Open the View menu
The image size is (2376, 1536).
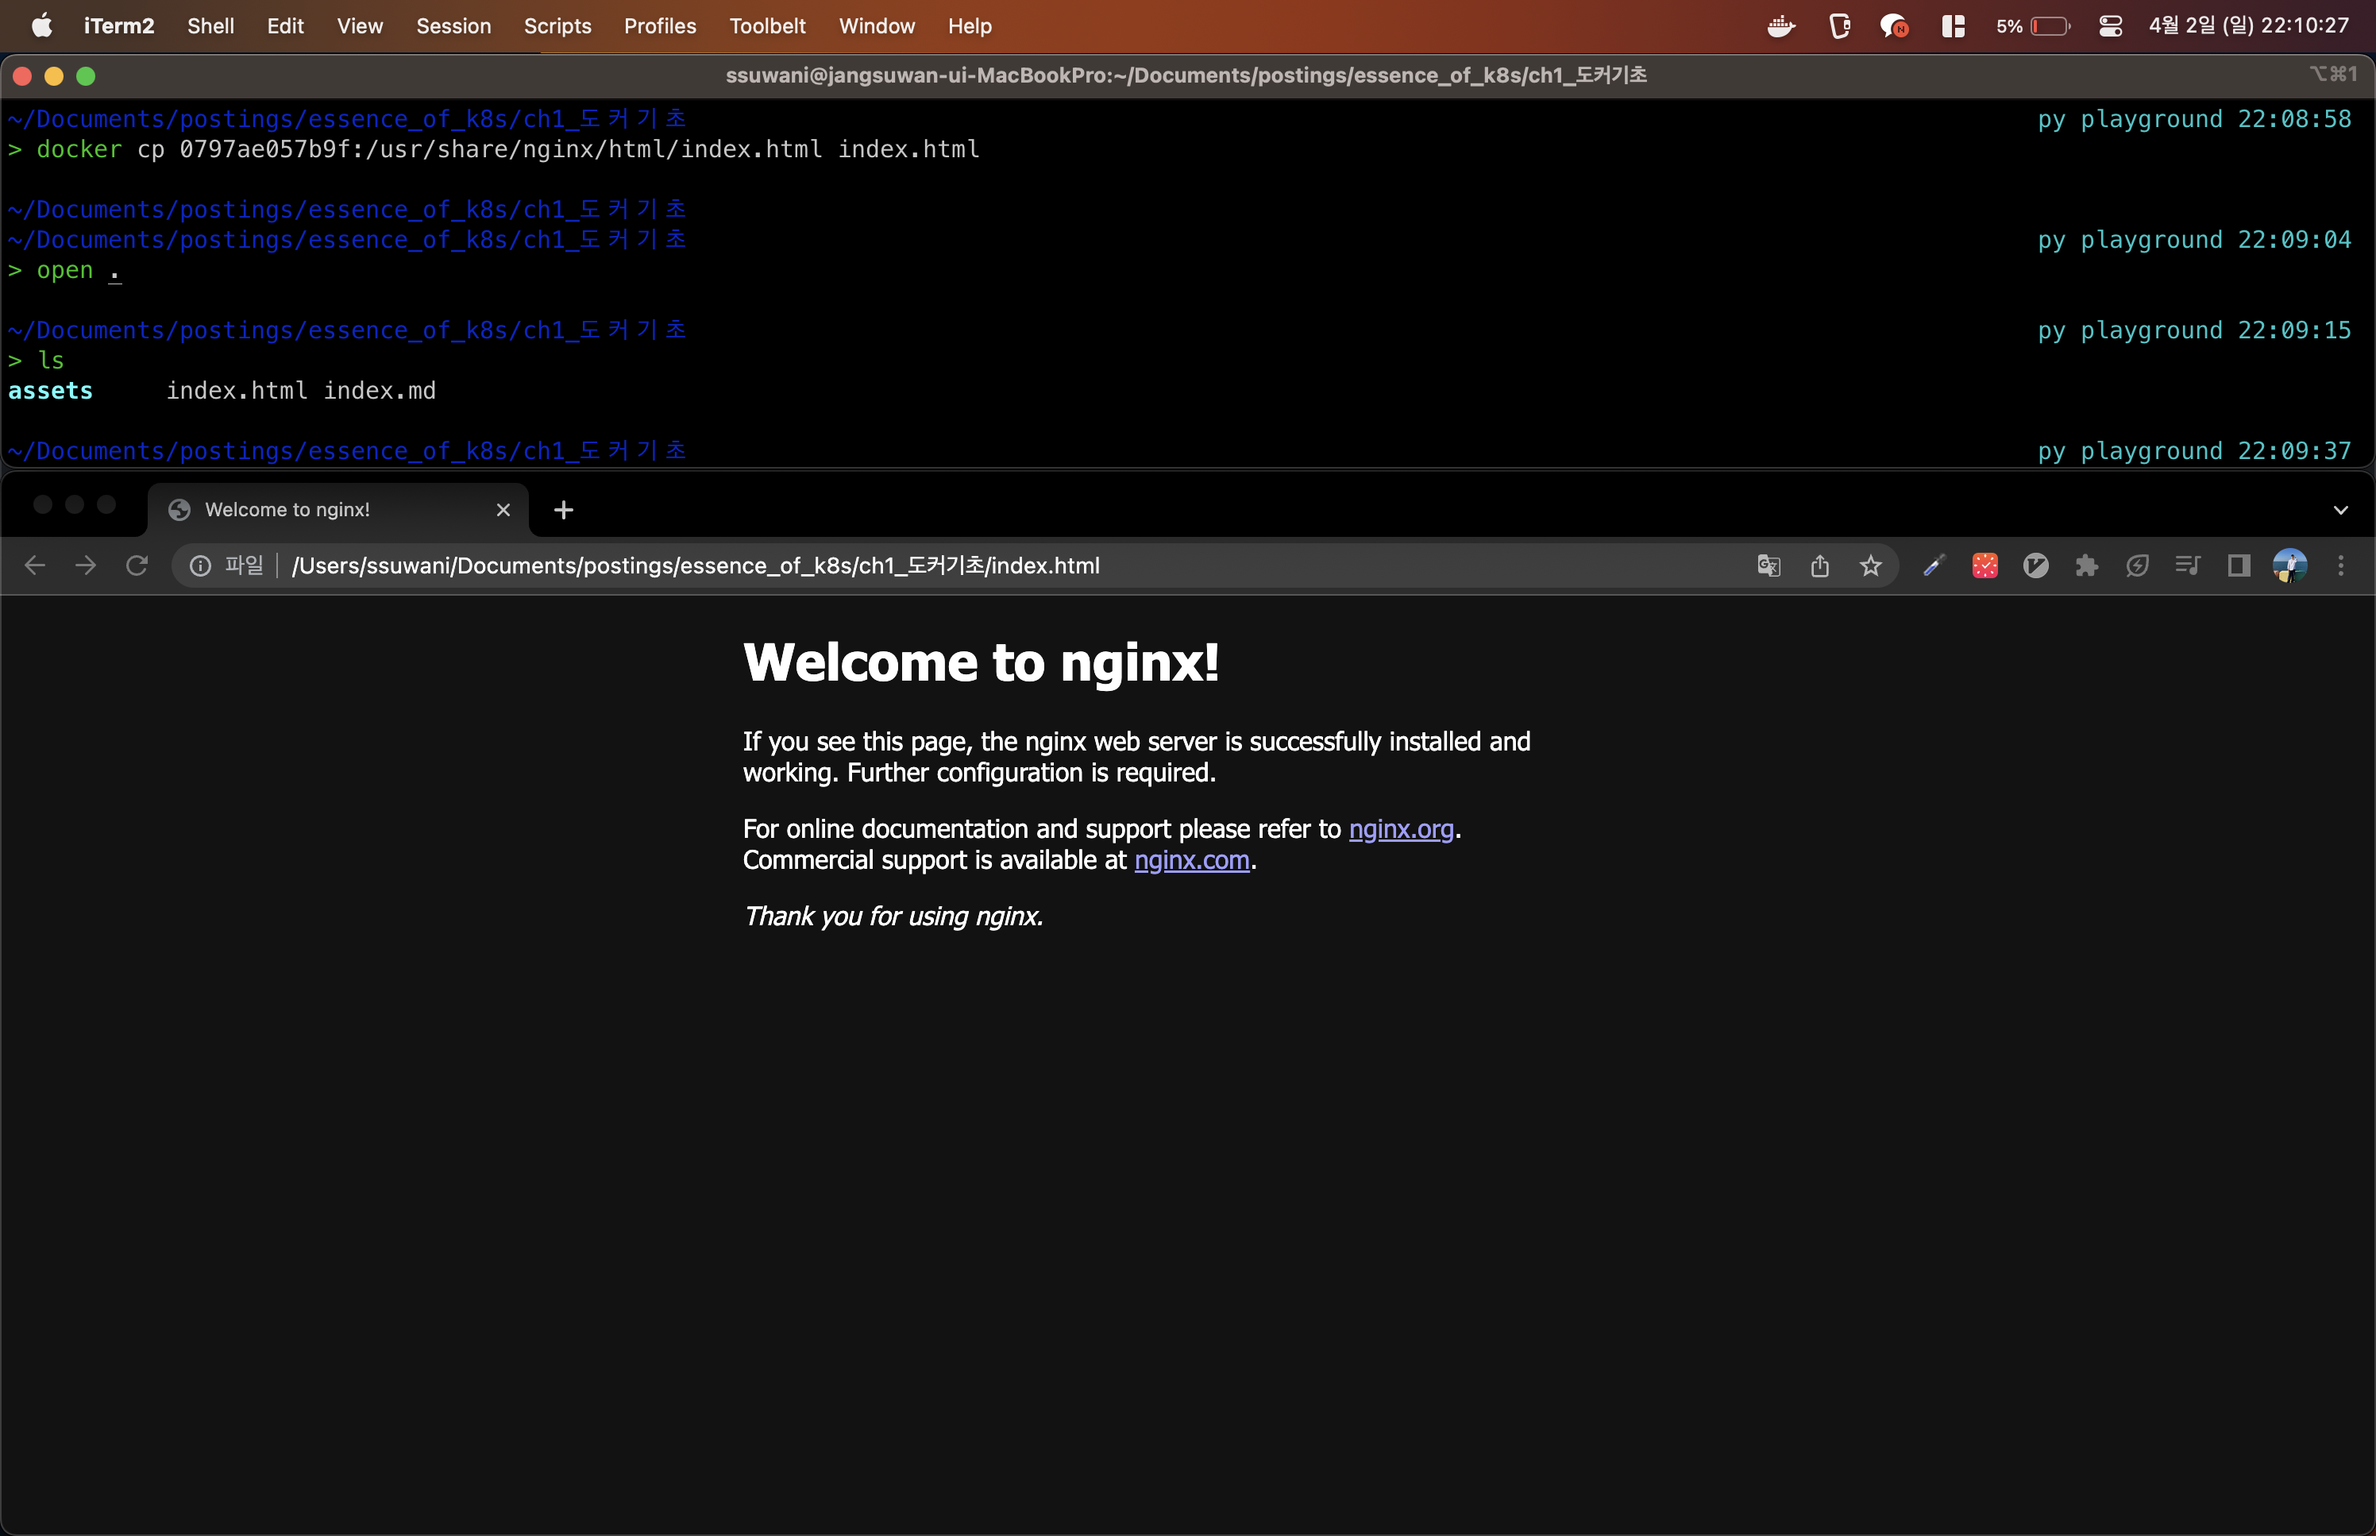[x=360, y=26]
